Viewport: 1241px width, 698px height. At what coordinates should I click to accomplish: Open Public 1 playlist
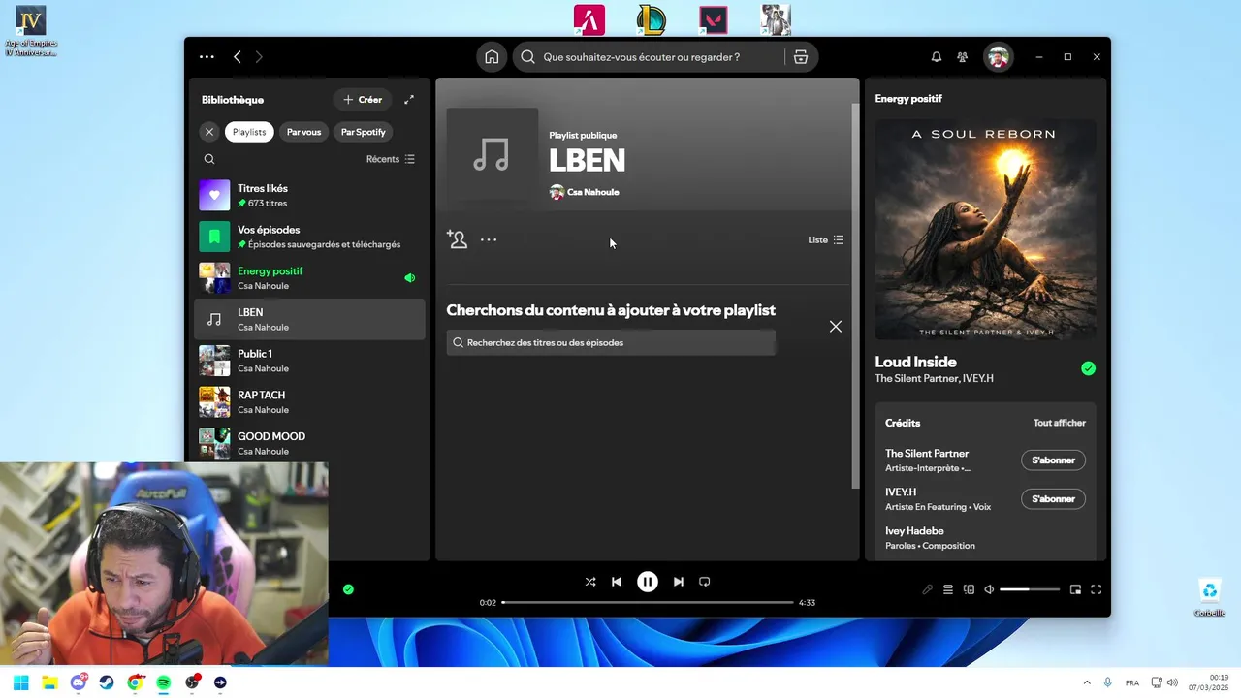(x=310, y=361)
